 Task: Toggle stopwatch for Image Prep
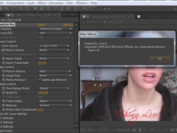click(x=4, y=75)
